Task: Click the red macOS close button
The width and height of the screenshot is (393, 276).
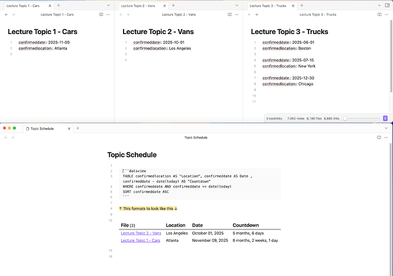Action: 4,128
